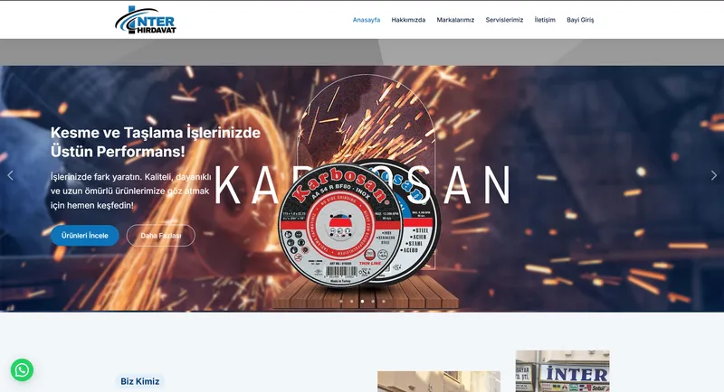Go to previous slide with left arrow
Viewport: 724px width, 392px height.
pos(11,175)
